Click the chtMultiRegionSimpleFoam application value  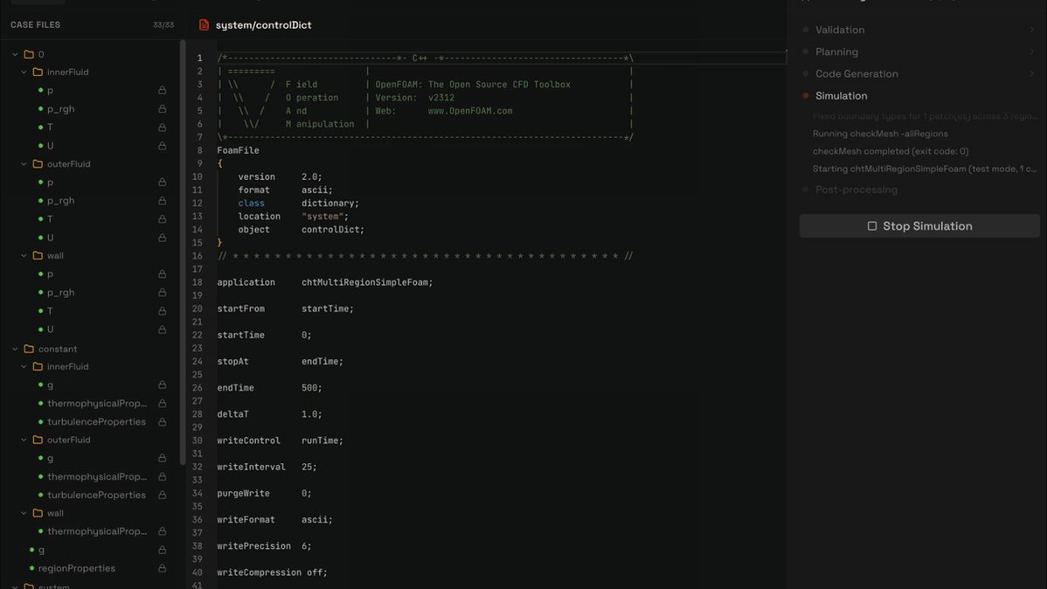pos(366,282)
